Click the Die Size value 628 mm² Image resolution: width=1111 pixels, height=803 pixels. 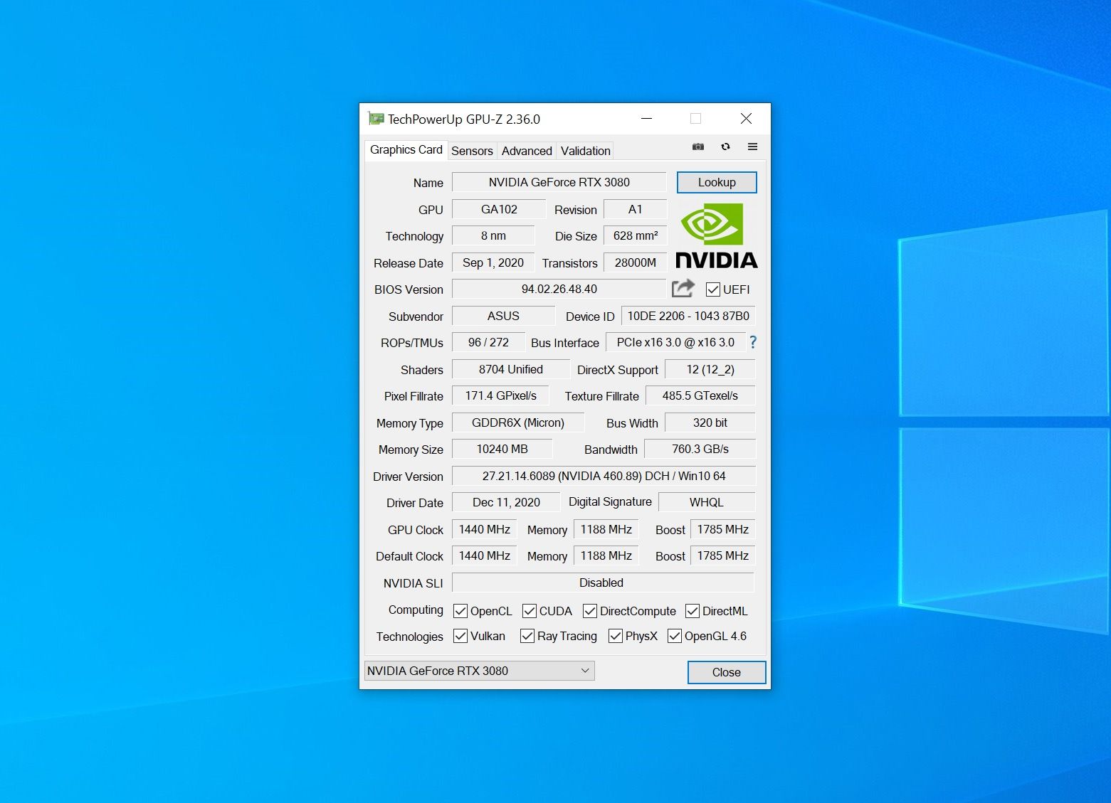click(635, 235)
